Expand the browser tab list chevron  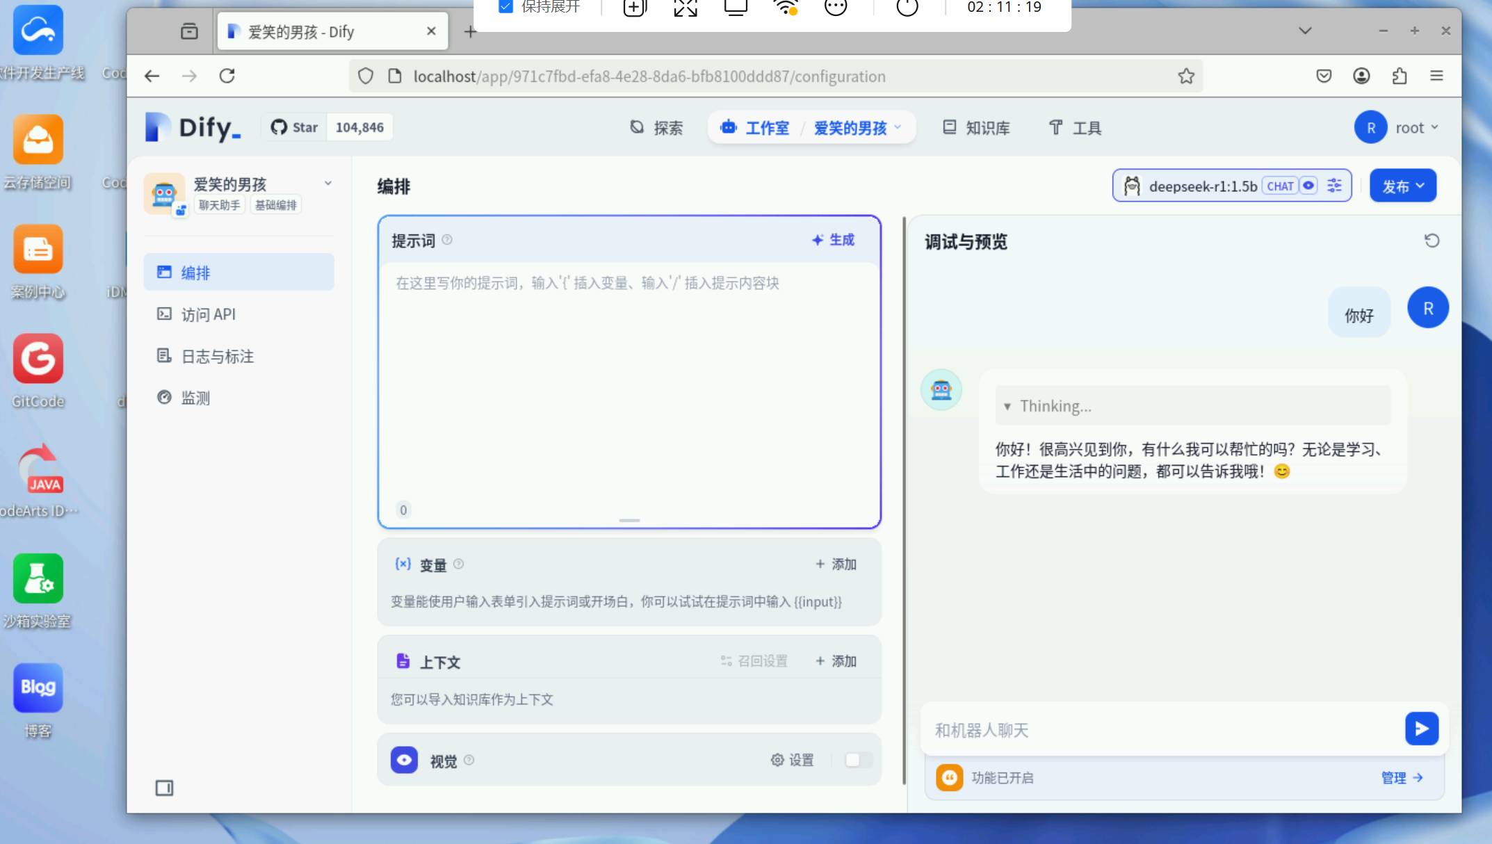[1305, 31]
